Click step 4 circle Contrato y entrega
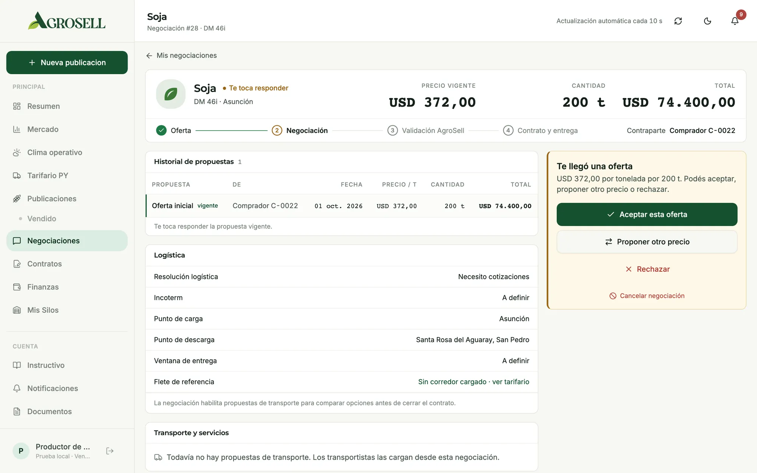 [508, 131]
